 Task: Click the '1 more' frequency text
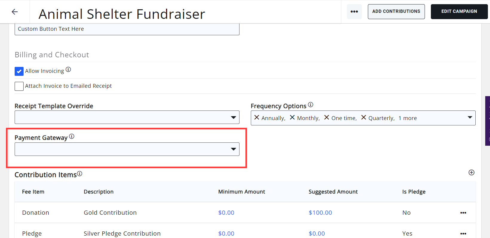point(408,118)
